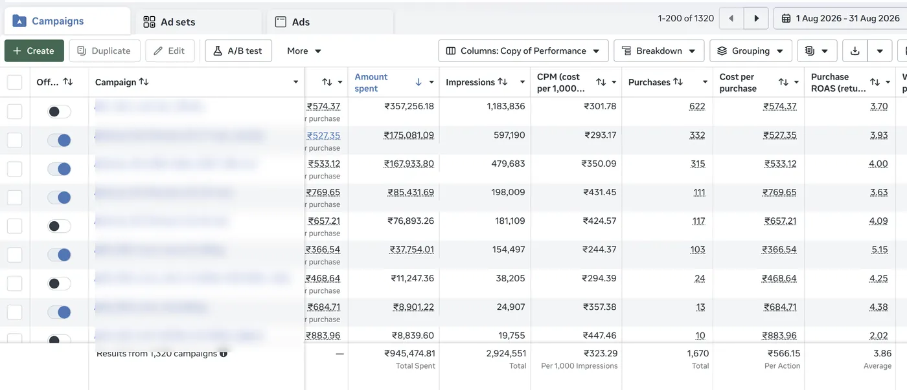
Task: Switch to the Ad sets tab
Action: (x=198, y=22)
